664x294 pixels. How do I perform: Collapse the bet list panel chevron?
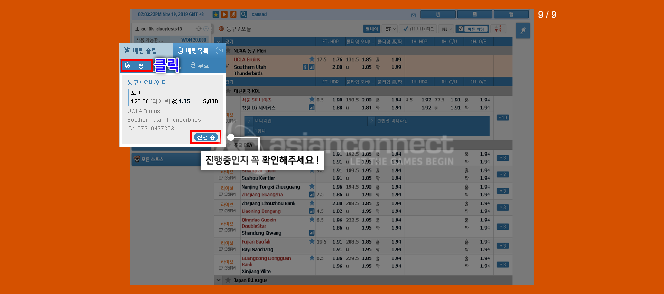pyautogui.click(x=219, y=51)
